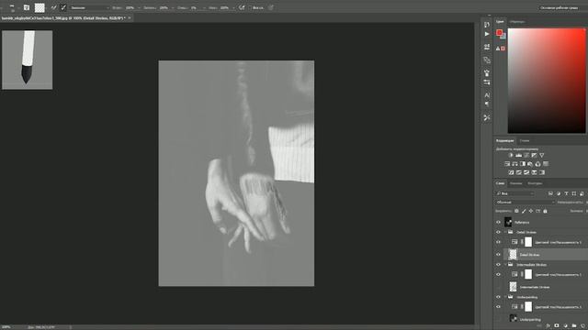Screen dimensions: 588x330
Task: Hide the Reference layer
Action: pos(498,222)
